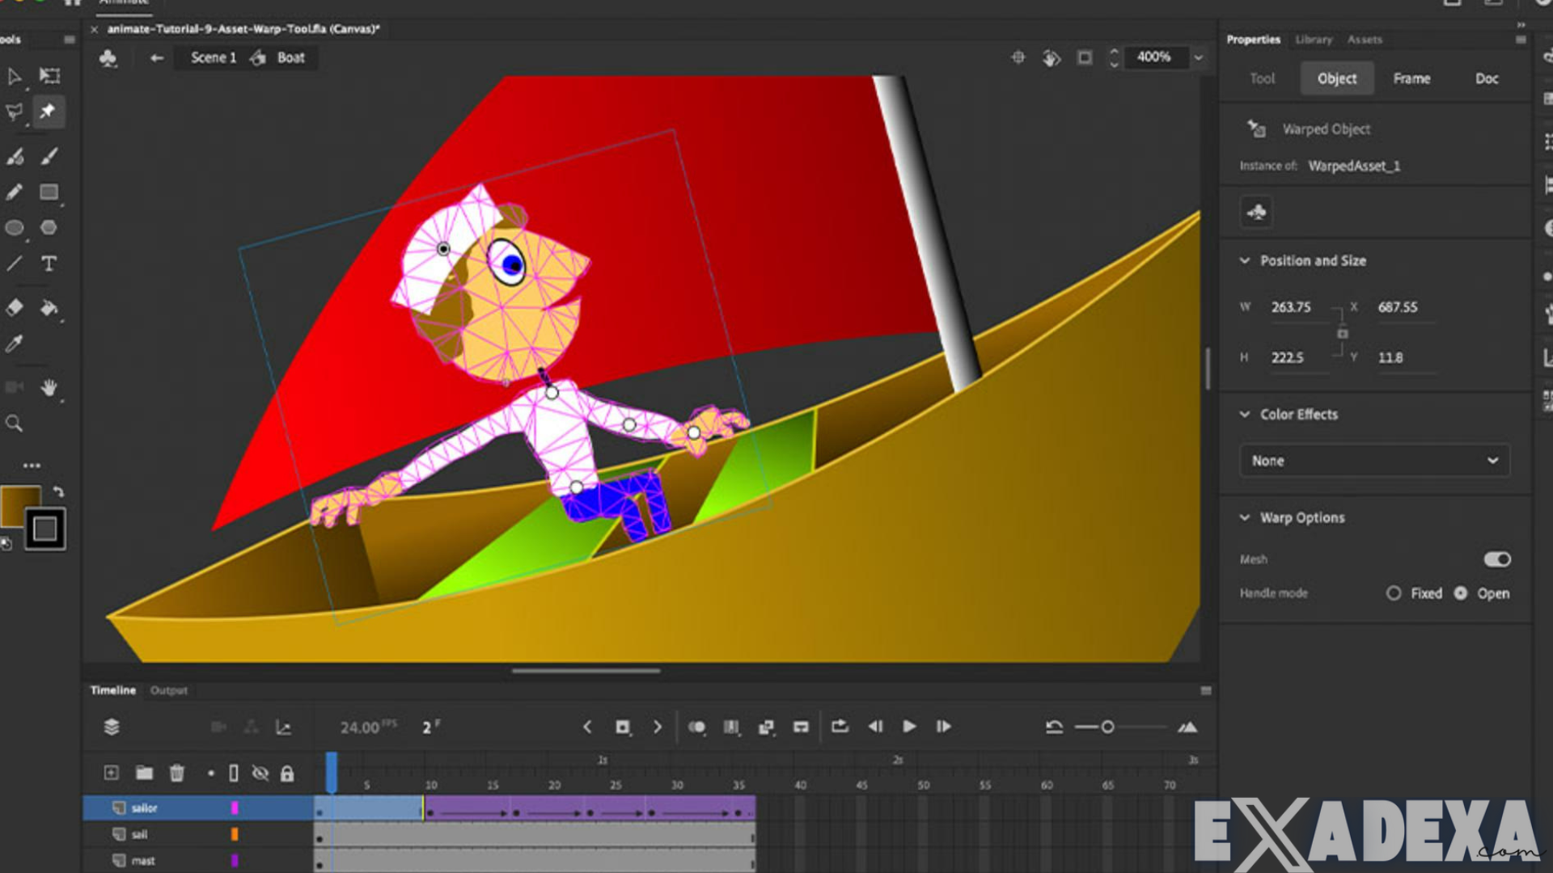Hide all layers with the eye toggle
Image resolution: width=1553 pixels, height=873 pixels.
click(x=260, y=773)
